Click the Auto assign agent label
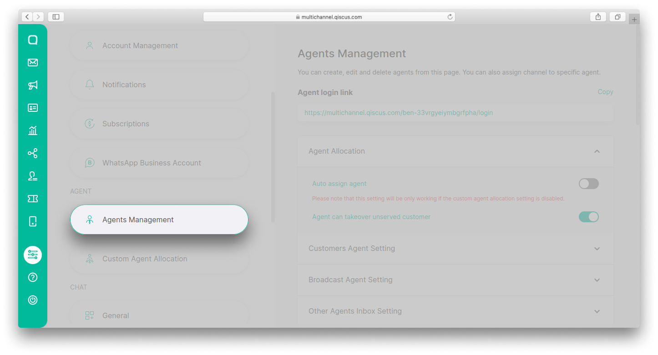658x355 pixels. pyautogui.click(x=339, y=184)
